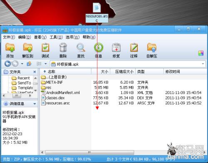Open navigation history dropdown arrow
The height and width of the screenshot is (163, 208).
[22, 64]
